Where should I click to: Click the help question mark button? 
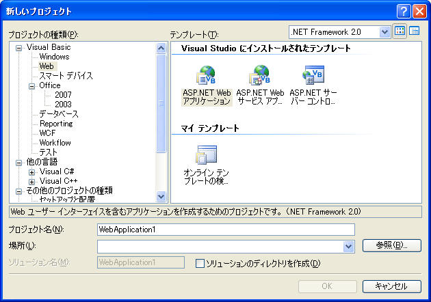[x=404, y=12]
